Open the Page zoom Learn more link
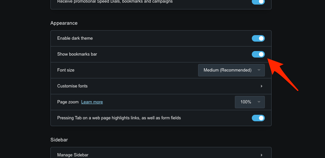Image resolution: width=325 pixels, height=158 pixels. 92,102
